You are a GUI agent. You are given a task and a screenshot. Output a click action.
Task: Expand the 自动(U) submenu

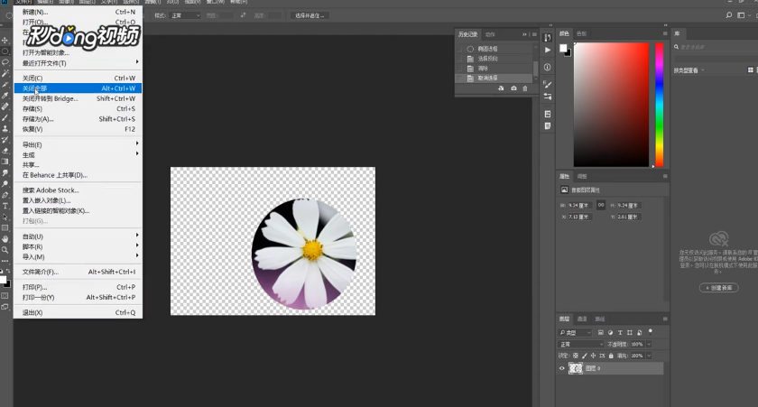coord(78,236)
